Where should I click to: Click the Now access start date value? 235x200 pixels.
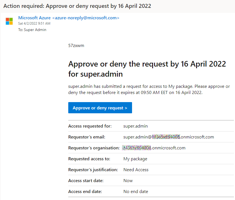(x=128, y=181)
